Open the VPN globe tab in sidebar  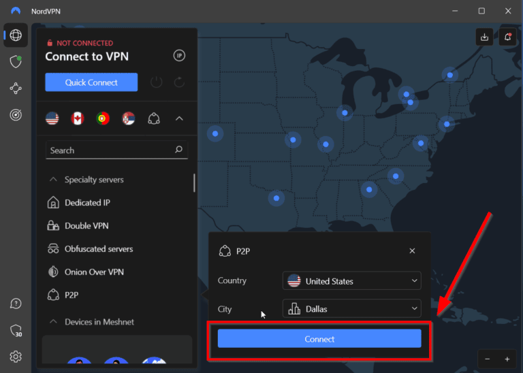point(16,35)
